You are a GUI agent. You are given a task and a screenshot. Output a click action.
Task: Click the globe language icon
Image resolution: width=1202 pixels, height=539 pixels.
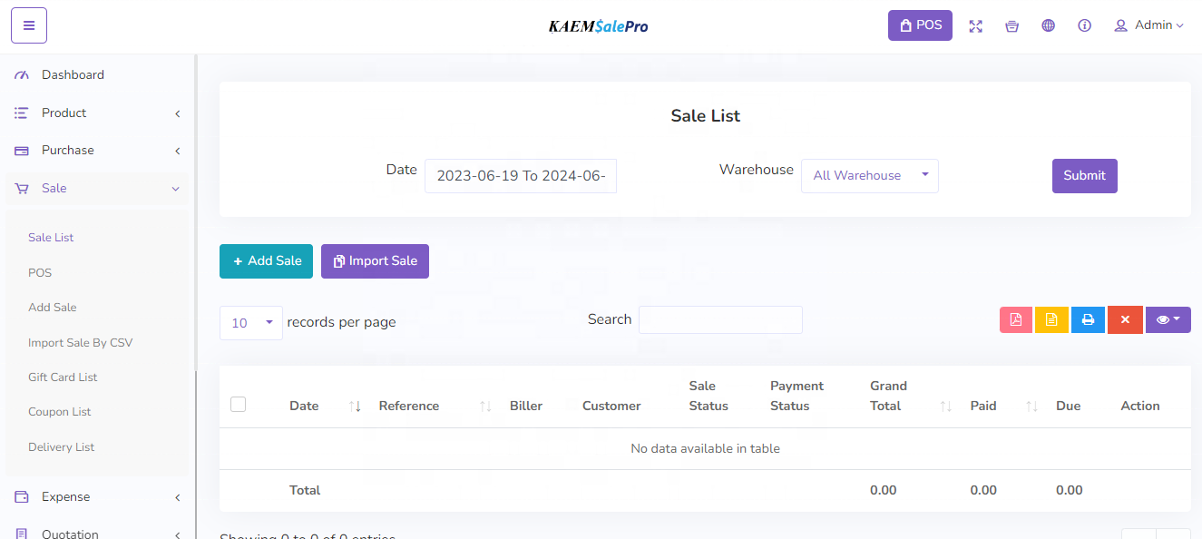click(1048, 26)
